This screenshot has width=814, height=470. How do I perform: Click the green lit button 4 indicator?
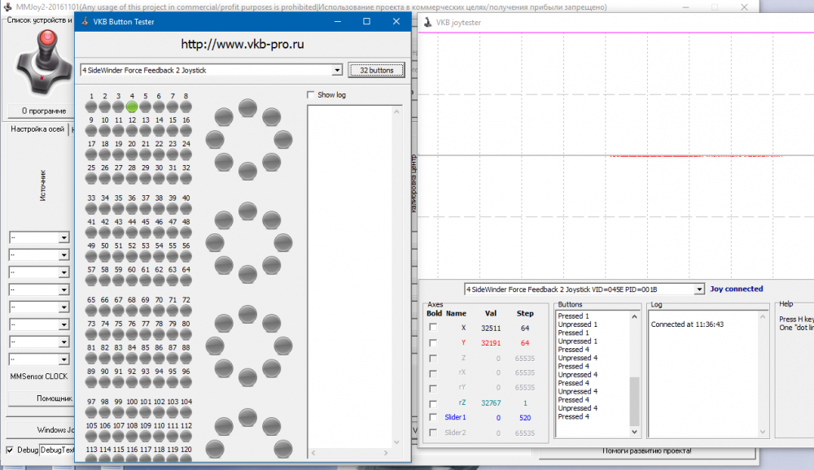pos(132,107)
